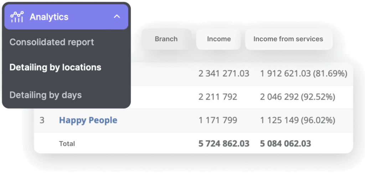This screenshot has height=178, width=365.
Task: Select the 2 341 271.03 income cell
Action: pos(224,74)
